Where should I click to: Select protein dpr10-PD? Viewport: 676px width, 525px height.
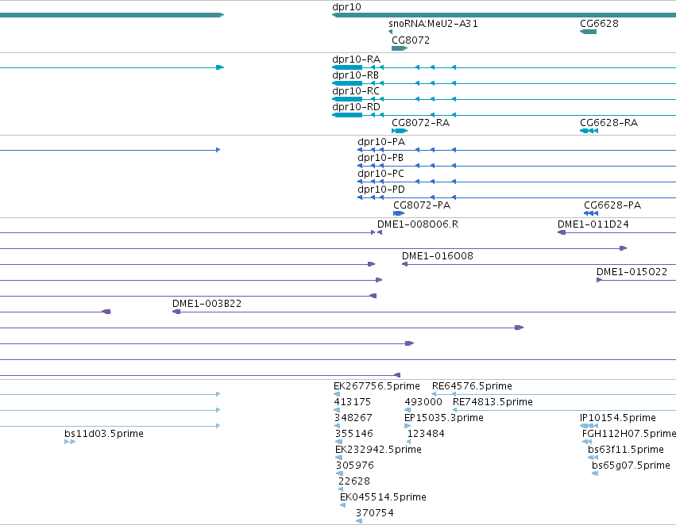tap(381, 190)
